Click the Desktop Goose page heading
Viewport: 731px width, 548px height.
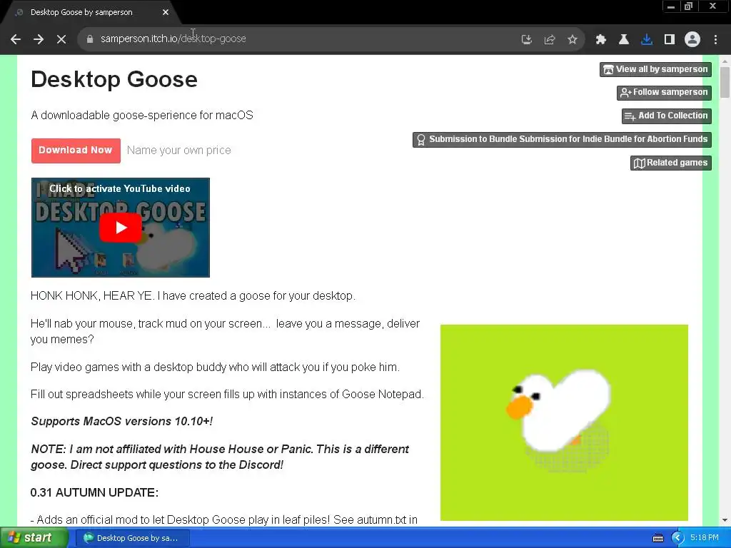coord(114,79)
